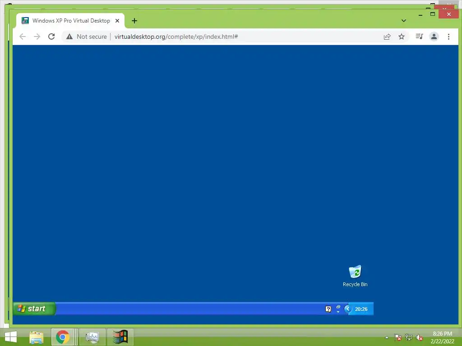
Task: Open File Explorer from taskbar
Action: tap(36, 337)
